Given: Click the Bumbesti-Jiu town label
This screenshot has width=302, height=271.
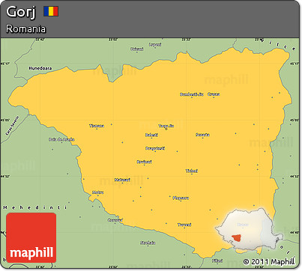Looking at the screenshot, I should pyautogui.click(x=192, y=94).
